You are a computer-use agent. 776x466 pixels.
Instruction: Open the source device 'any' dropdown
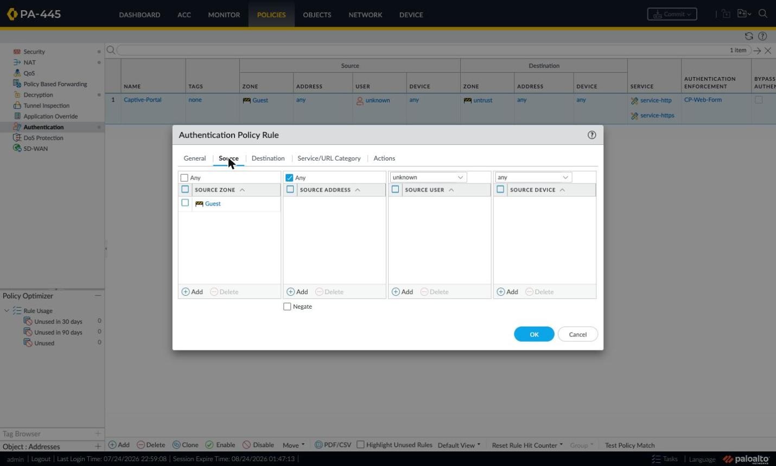(533, 177)
